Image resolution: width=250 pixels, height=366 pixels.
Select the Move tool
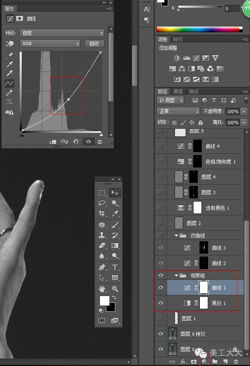(115, 192)
